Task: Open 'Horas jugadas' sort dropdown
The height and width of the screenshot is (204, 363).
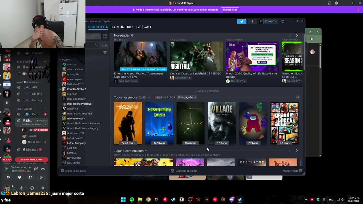Action: (x=187, y=97)
